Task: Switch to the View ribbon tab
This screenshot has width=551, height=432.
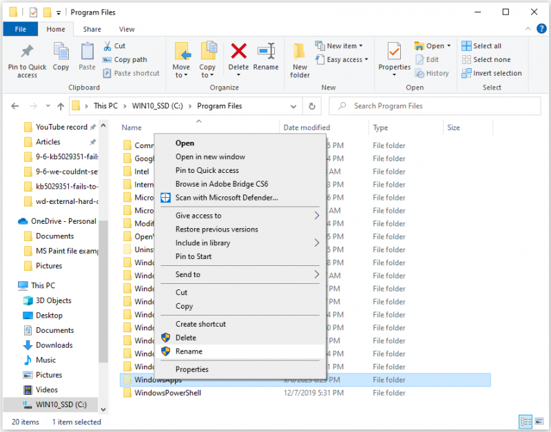Action: [x=127, y=29]
